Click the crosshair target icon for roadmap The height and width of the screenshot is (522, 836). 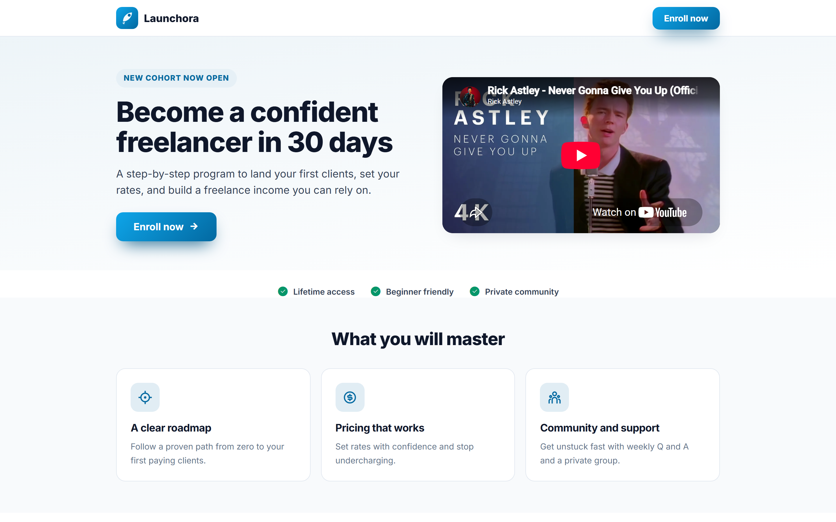click(x=145, y=397)
